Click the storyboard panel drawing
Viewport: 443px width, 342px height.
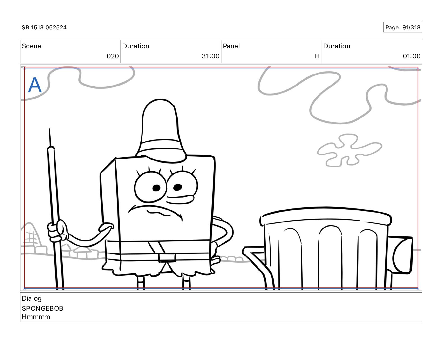click(221, 178)
